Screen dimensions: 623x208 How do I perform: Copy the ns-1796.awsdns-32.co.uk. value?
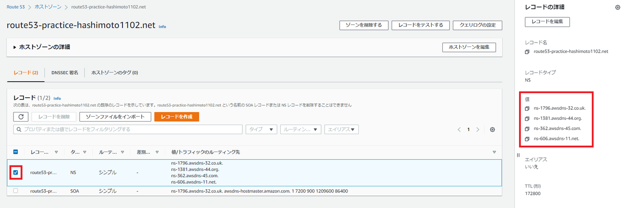(527, 108)
